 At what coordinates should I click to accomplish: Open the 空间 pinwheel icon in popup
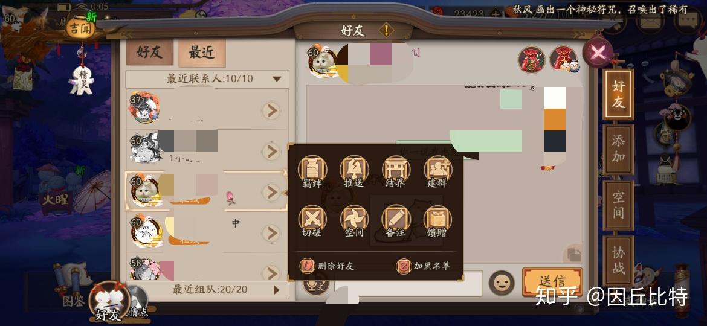pyautogui.click(x=354, y=221)
